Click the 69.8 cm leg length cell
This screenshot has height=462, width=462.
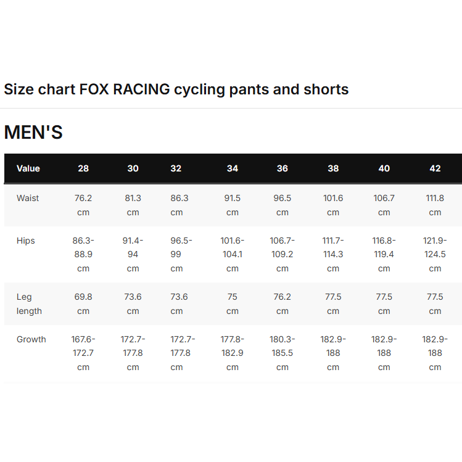click(83, 303)
